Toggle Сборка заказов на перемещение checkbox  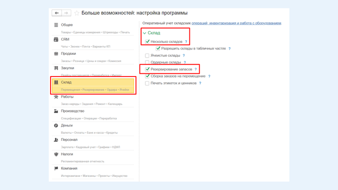coord(147,76)
